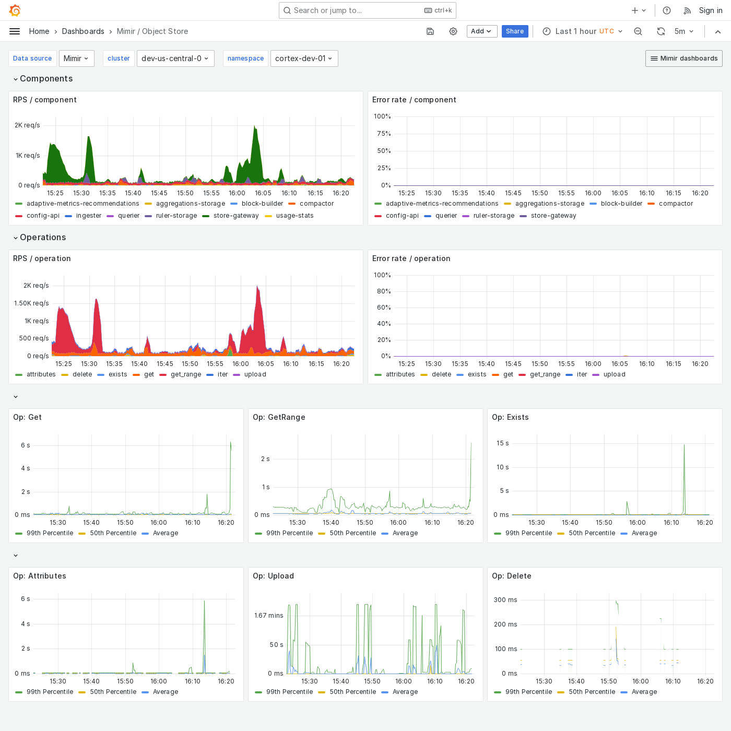Navigate to Dashboards breadcrumb

coord(83,31)
